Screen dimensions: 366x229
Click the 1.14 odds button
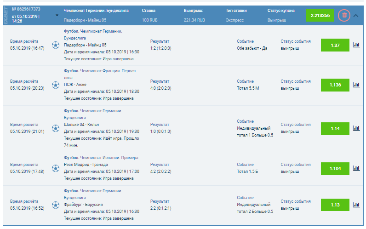tap(335, 128)
